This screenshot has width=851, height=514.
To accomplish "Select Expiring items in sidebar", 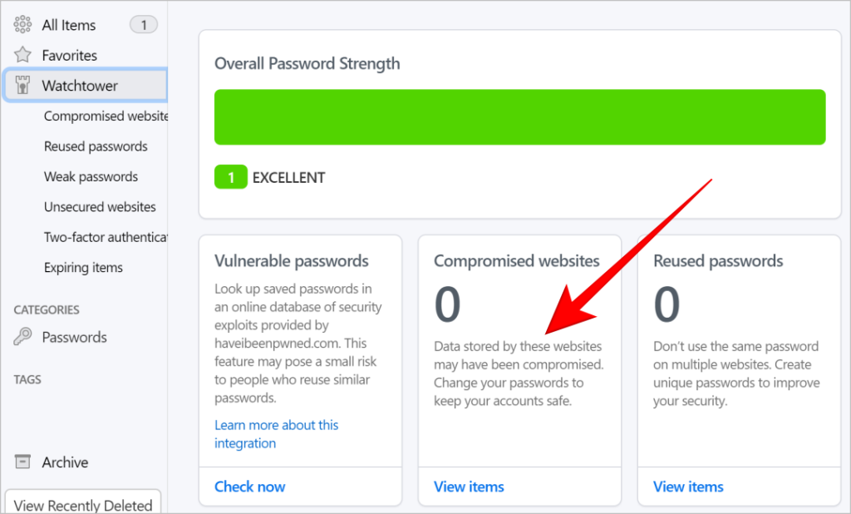I will click(x=83, y=267).
